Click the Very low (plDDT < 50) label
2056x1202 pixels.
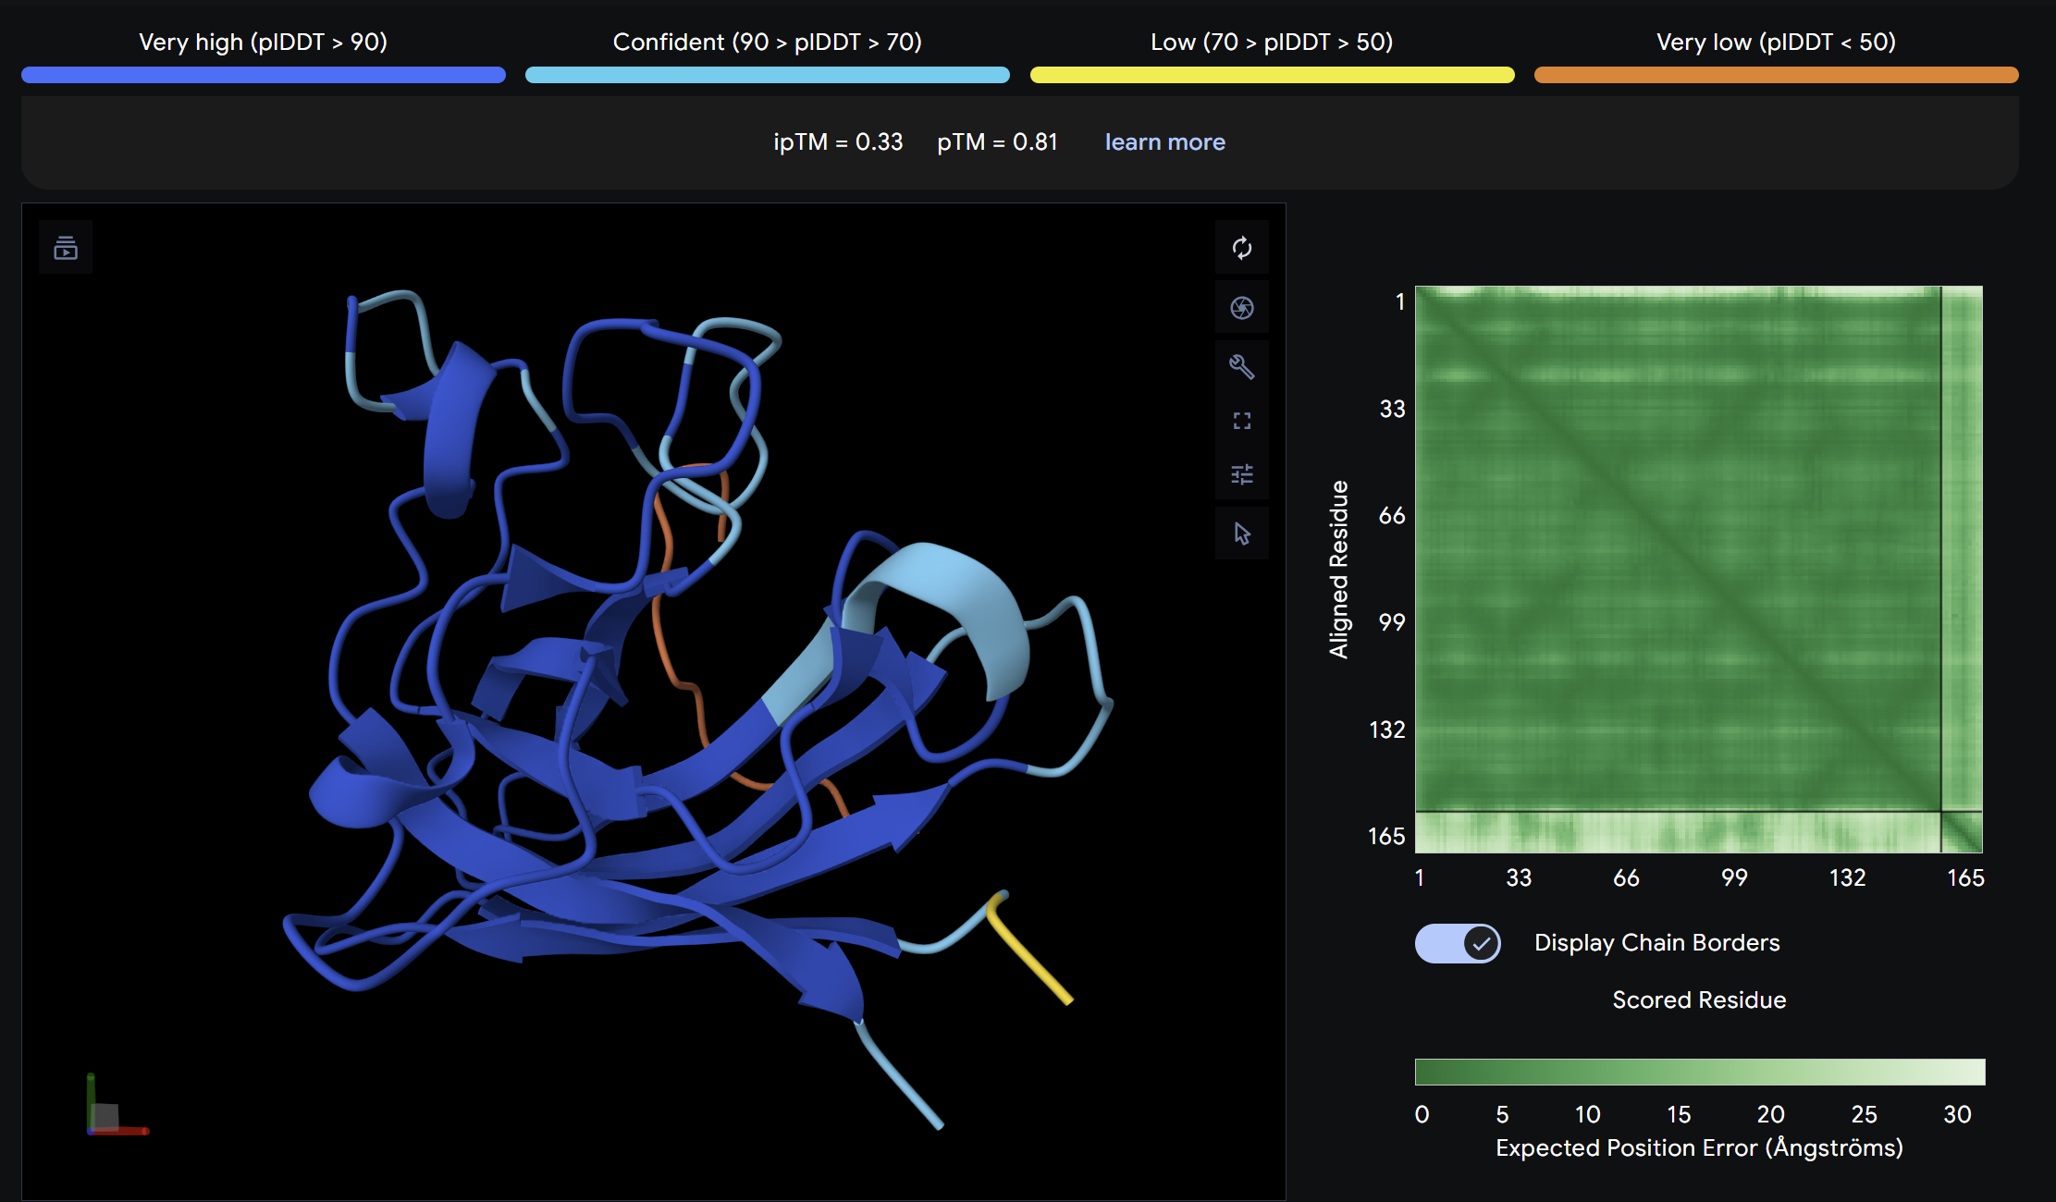tap(1776, 42)
